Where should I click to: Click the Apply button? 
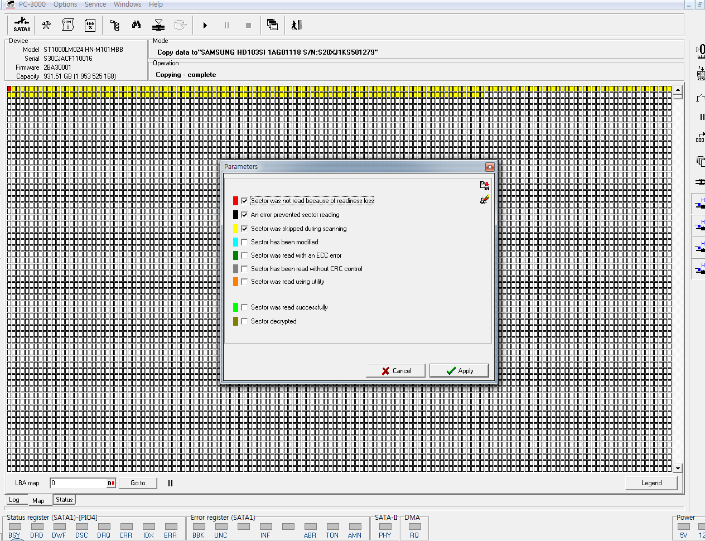(x=459, y=371)
